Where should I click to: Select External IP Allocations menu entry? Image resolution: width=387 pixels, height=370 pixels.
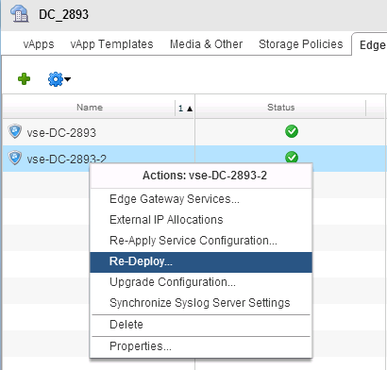tap(201, 220)
